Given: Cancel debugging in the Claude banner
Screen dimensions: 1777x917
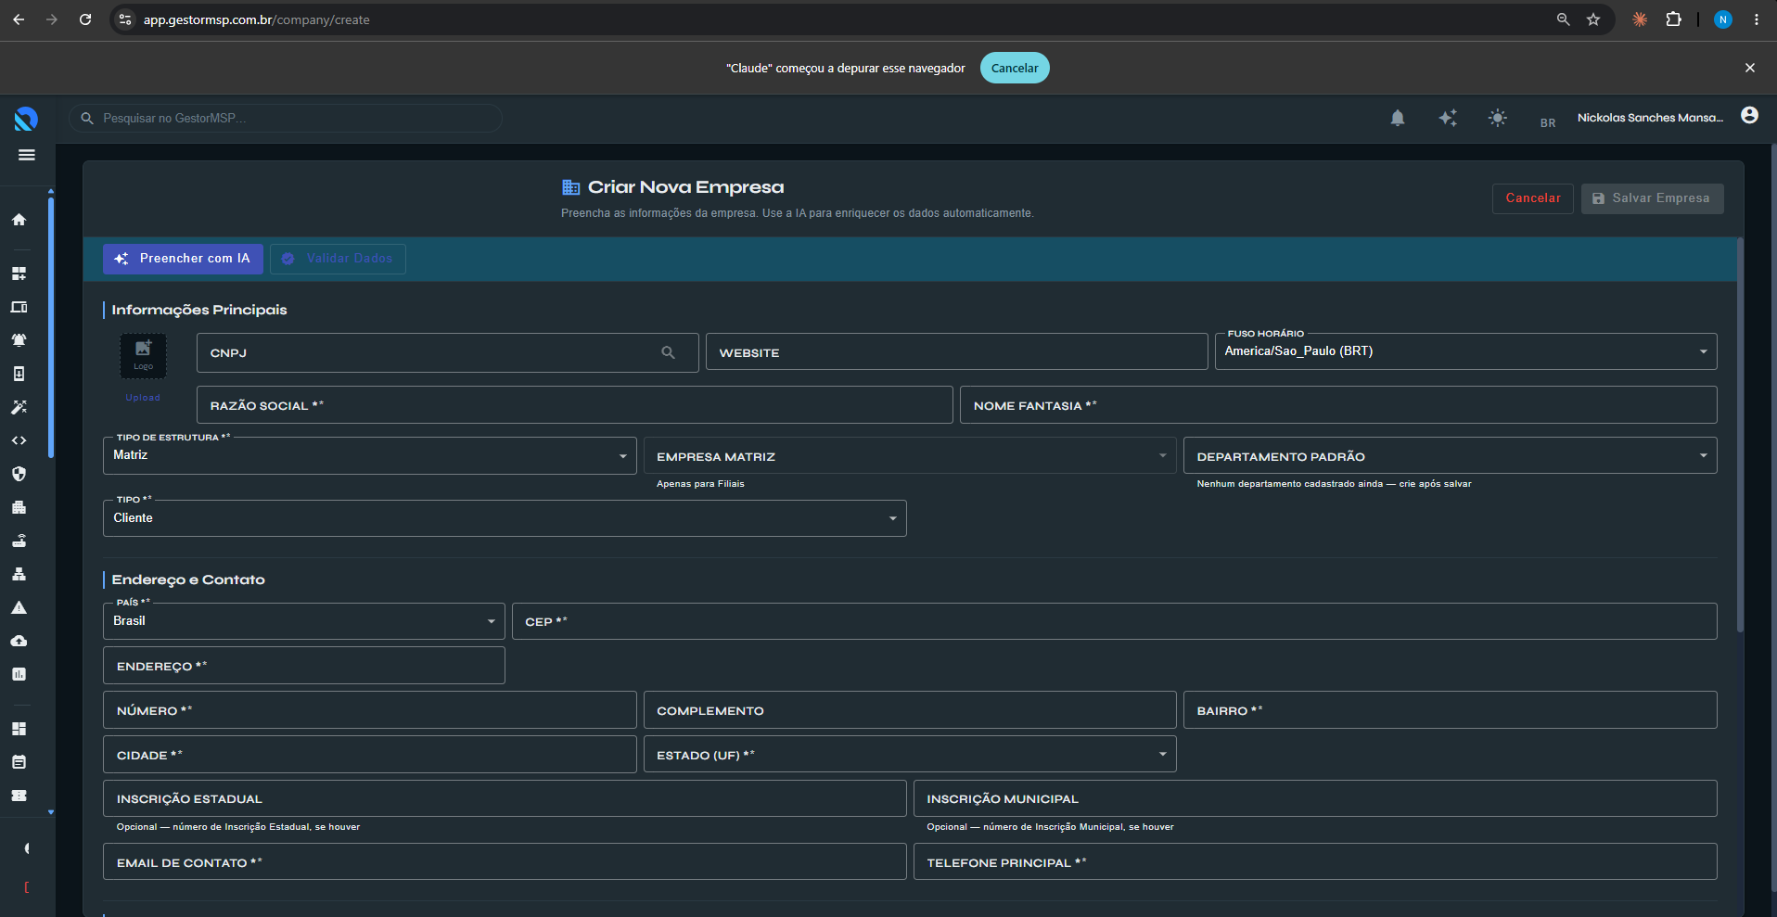Looking at the screenshot, I should pos(1015,68).
